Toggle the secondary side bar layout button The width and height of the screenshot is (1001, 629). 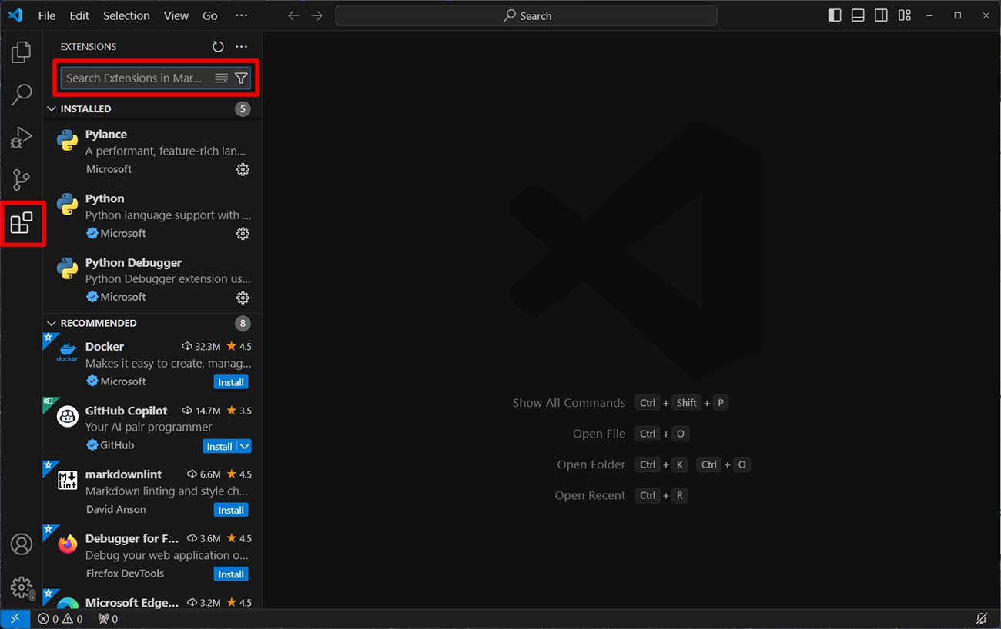tap(881, 15)
